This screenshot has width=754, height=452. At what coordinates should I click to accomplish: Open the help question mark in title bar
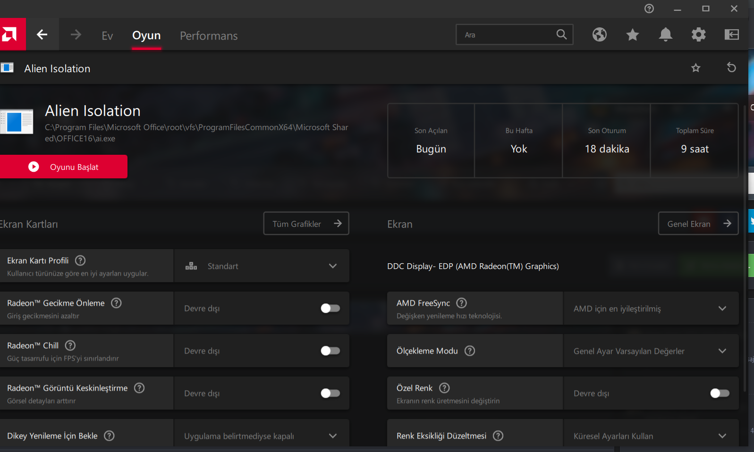[649, 8]
